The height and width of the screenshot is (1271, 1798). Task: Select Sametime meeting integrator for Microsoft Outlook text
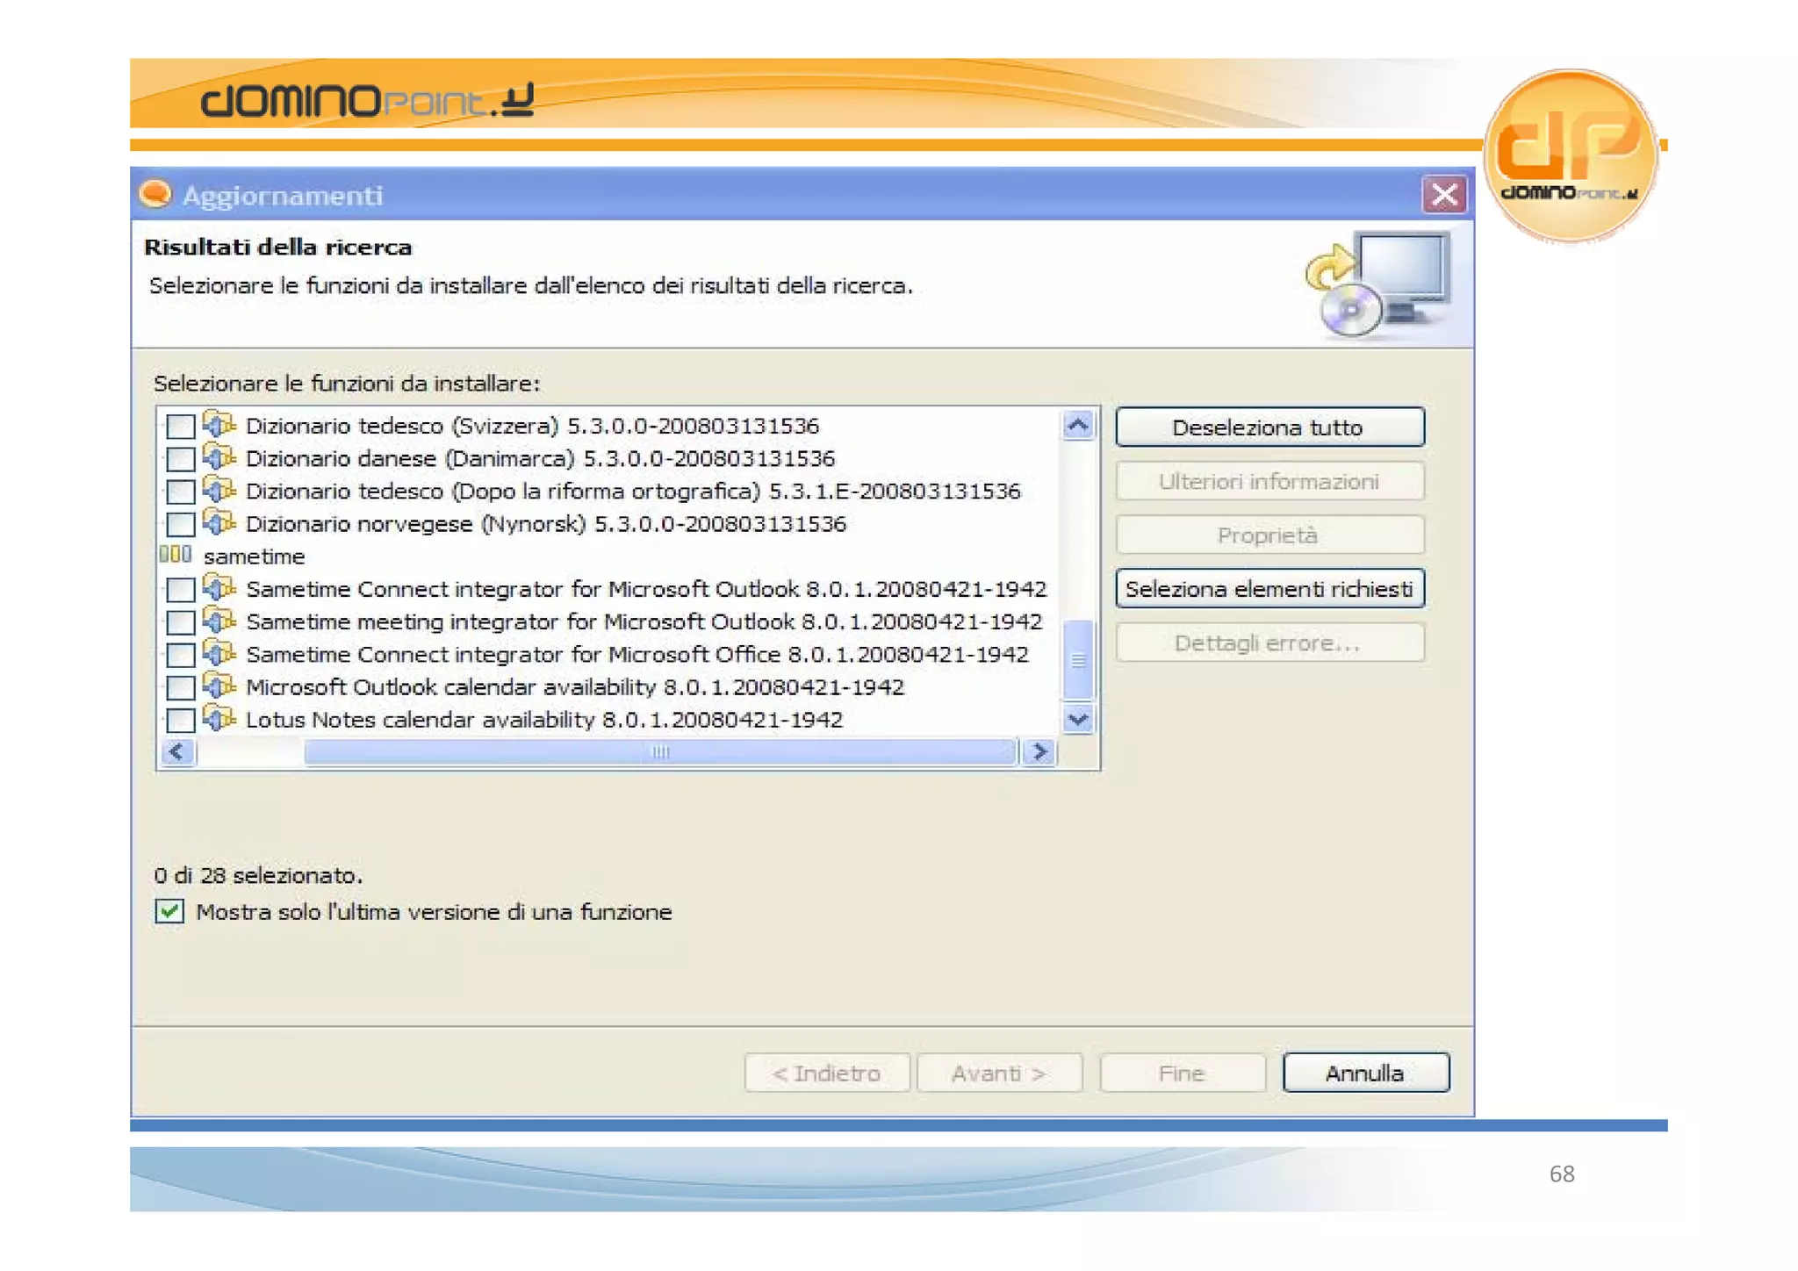tap(644, 621)
